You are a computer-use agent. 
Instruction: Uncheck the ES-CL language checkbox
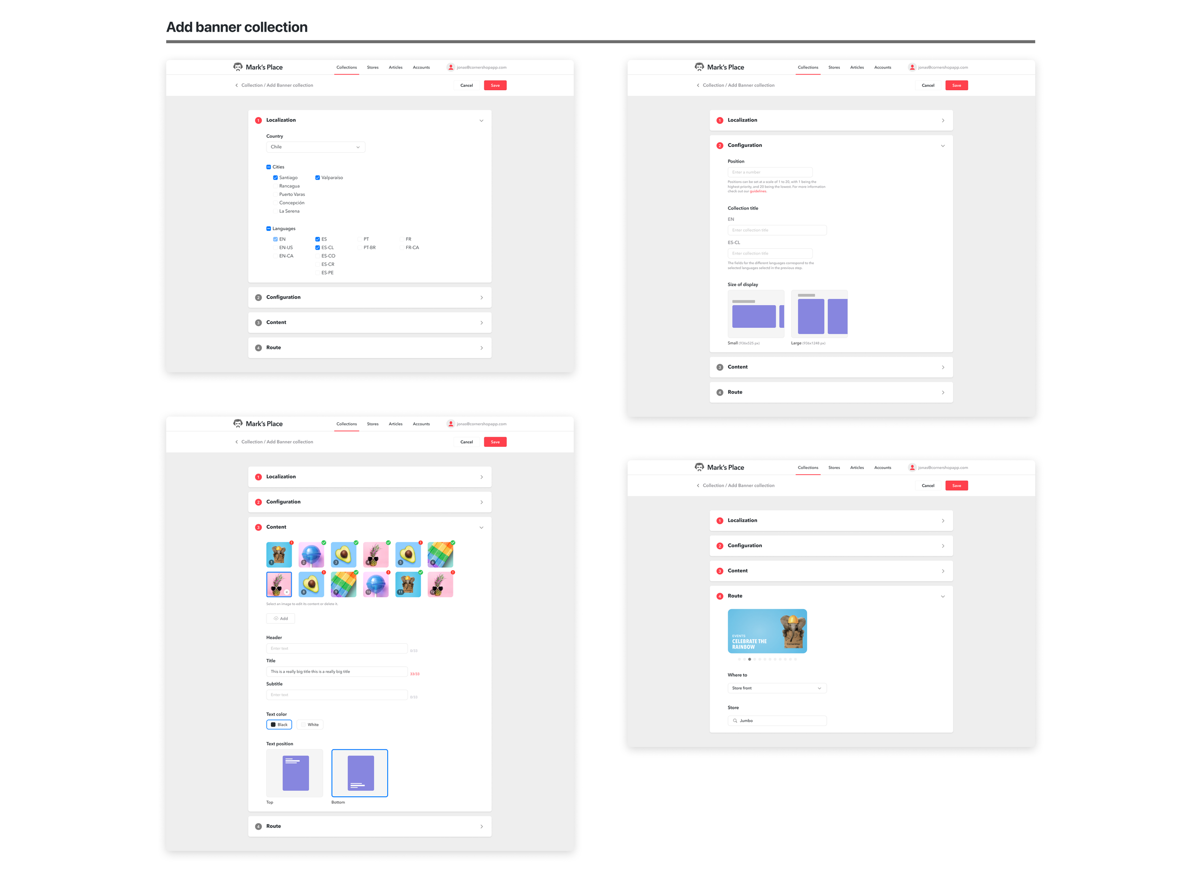pyautogui.click(x=317, y=248)
